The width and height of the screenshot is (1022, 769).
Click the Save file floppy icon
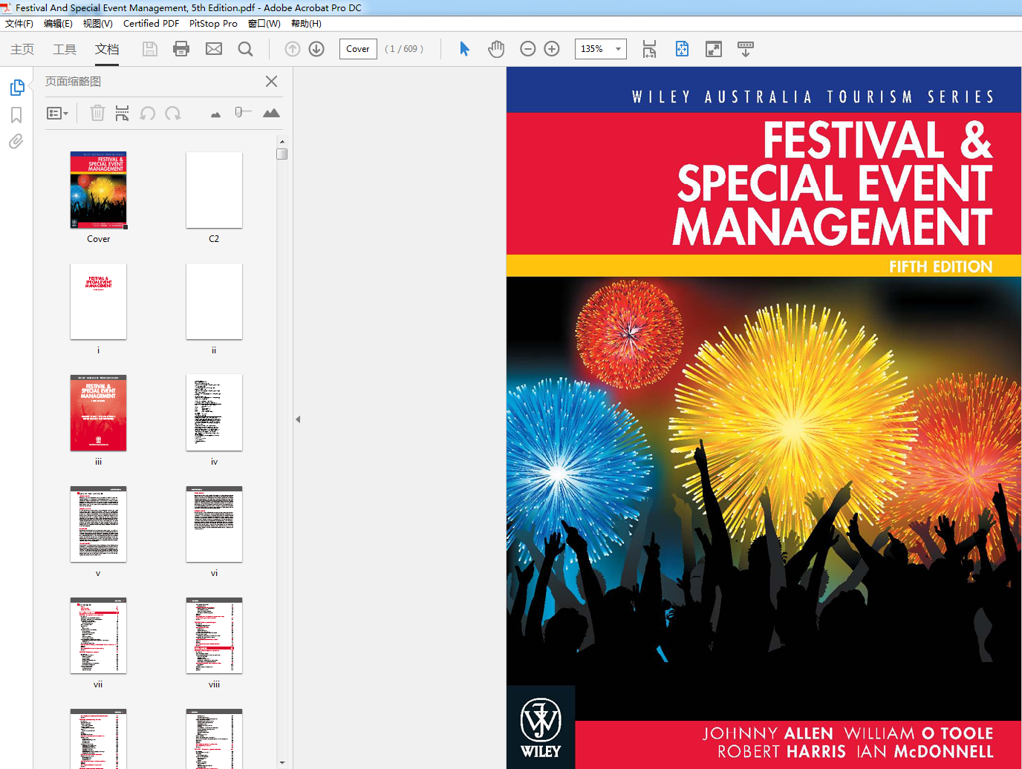point(150,49)
